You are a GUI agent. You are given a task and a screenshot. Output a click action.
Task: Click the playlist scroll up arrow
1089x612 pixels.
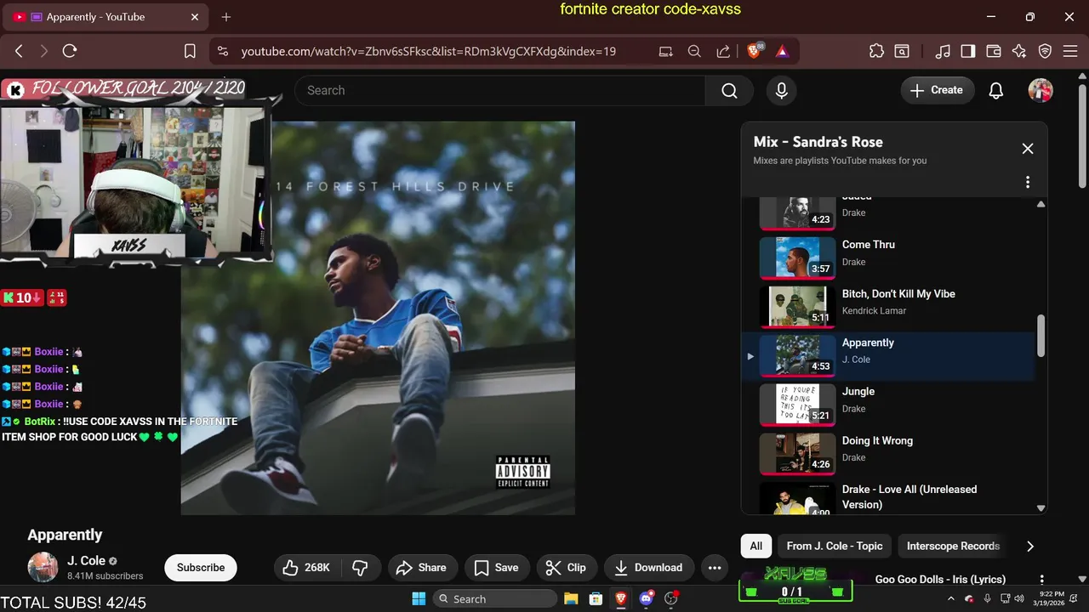[1041, 204]
